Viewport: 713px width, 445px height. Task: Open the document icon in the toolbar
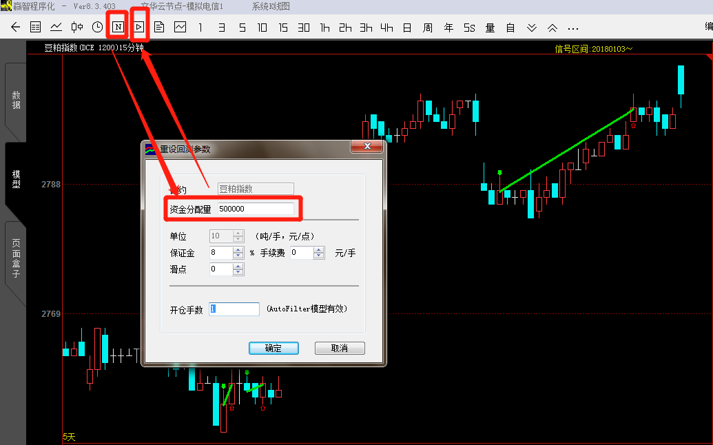tap(159, 28)
